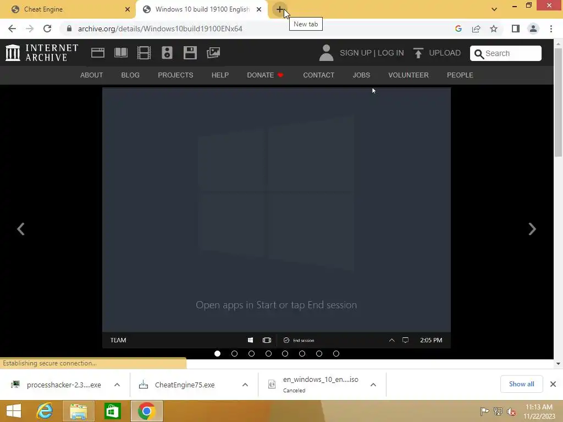Screen dimensions: 563x422
Task: Go back to the previous page
Action: click(x=12, y=29)
